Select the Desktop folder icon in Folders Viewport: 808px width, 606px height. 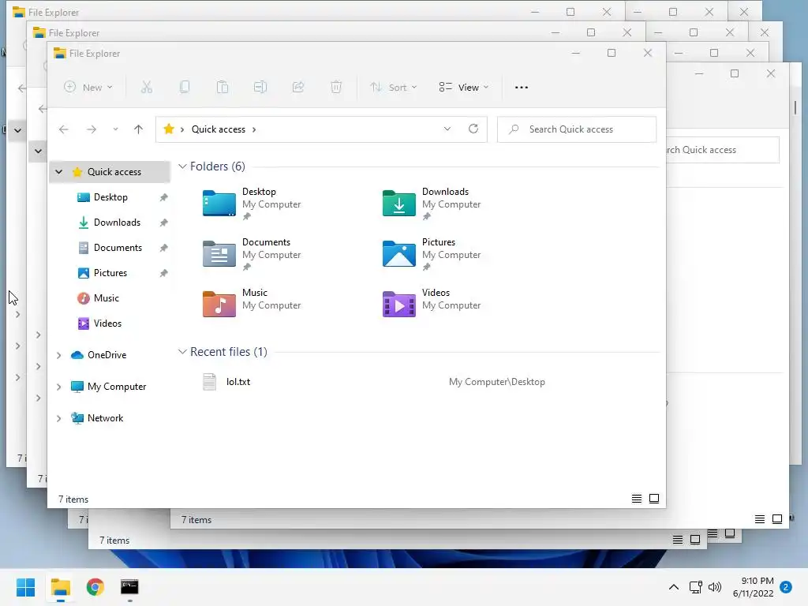click(x=219, y=203)
